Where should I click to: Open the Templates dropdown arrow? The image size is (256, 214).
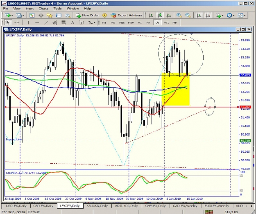245,15
